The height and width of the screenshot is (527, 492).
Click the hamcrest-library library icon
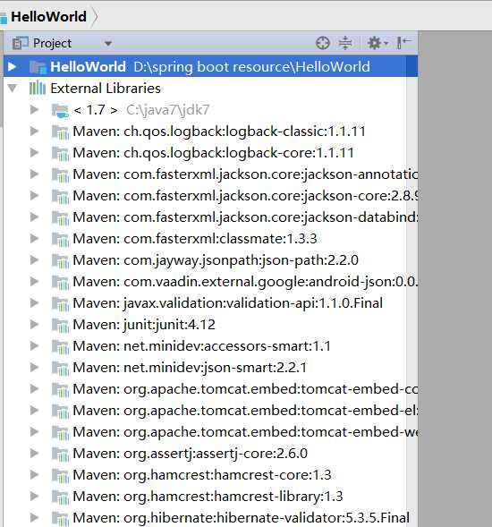(x=60, y=497)
